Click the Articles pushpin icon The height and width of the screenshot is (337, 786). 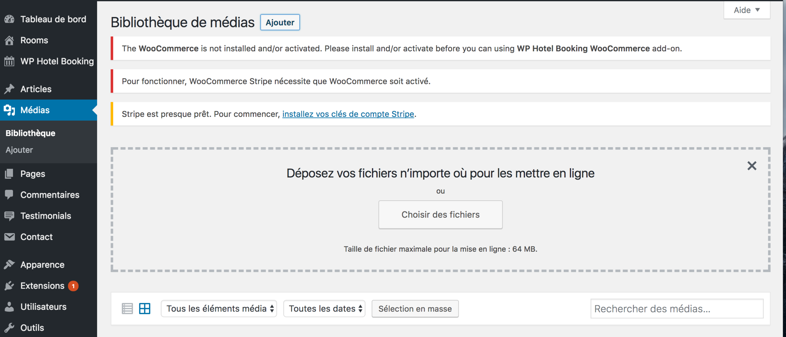pos(9,89)
